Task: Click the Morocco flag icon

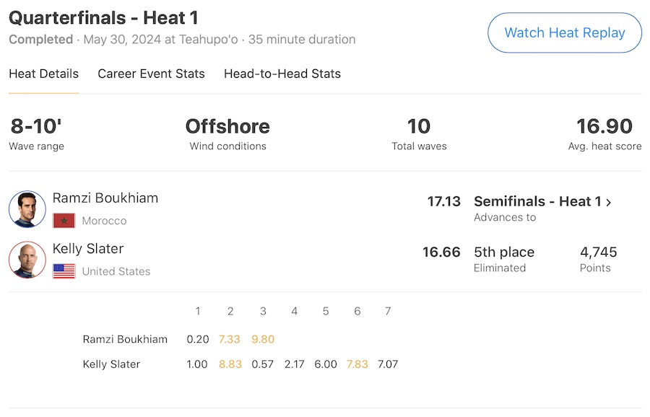Action: (x=64, y=221)
